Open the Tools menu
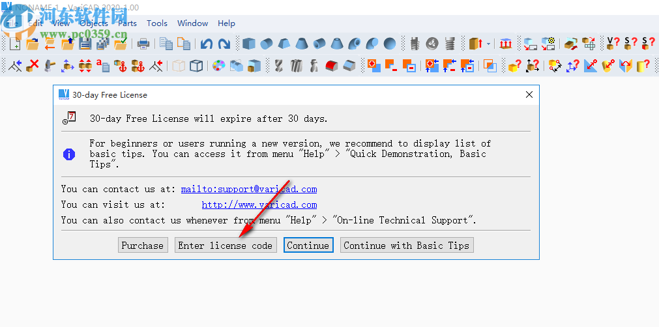 pyautogui.click(x=157, y=23)
